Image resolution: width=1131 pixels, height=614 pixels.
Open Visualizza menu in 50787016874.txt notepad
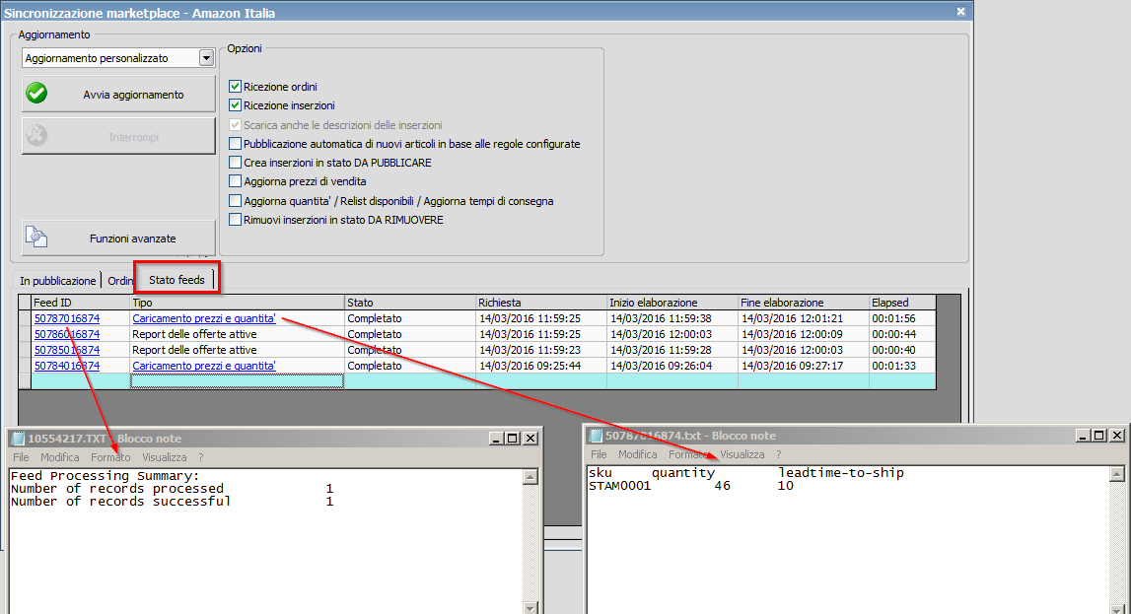(742, 454)
